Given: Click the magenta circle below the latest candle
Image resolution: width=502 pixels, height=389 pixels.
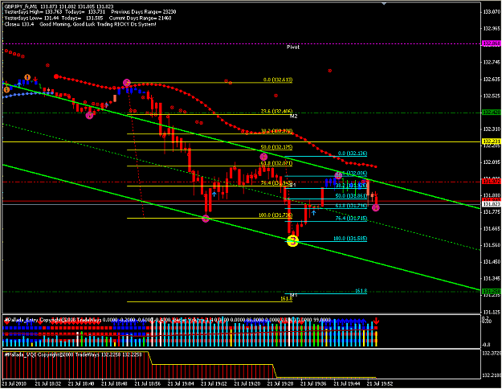Looking at the screenshot, I should click(x=376, y=207).
